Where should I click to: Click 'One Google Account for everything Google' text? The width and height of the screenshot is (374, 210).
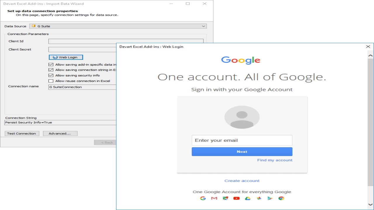(x=242, y=192)
